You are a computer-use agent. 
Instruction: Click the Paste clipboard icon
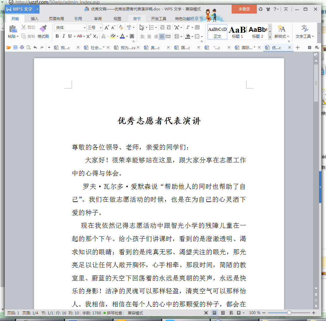coord(13,29)
